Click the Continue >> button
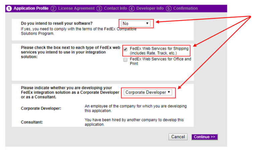Image resolution: width=257 pixels, height=150 pixels. tap(204, 137)
